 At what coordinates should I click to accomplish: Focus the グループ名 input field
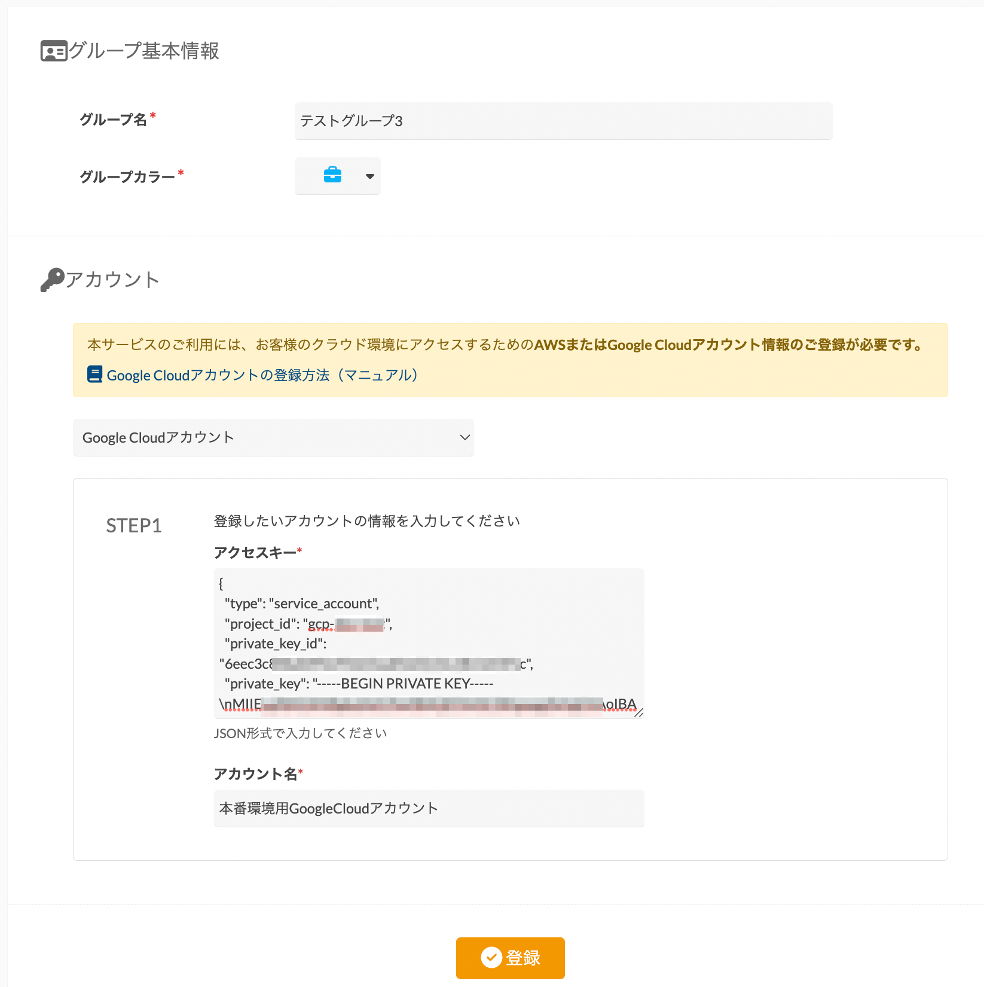[563, 121]
